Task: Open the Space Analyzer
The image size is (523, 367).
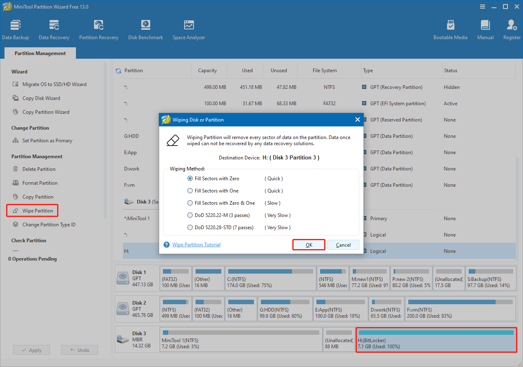Action: click(x=188, y=29)
